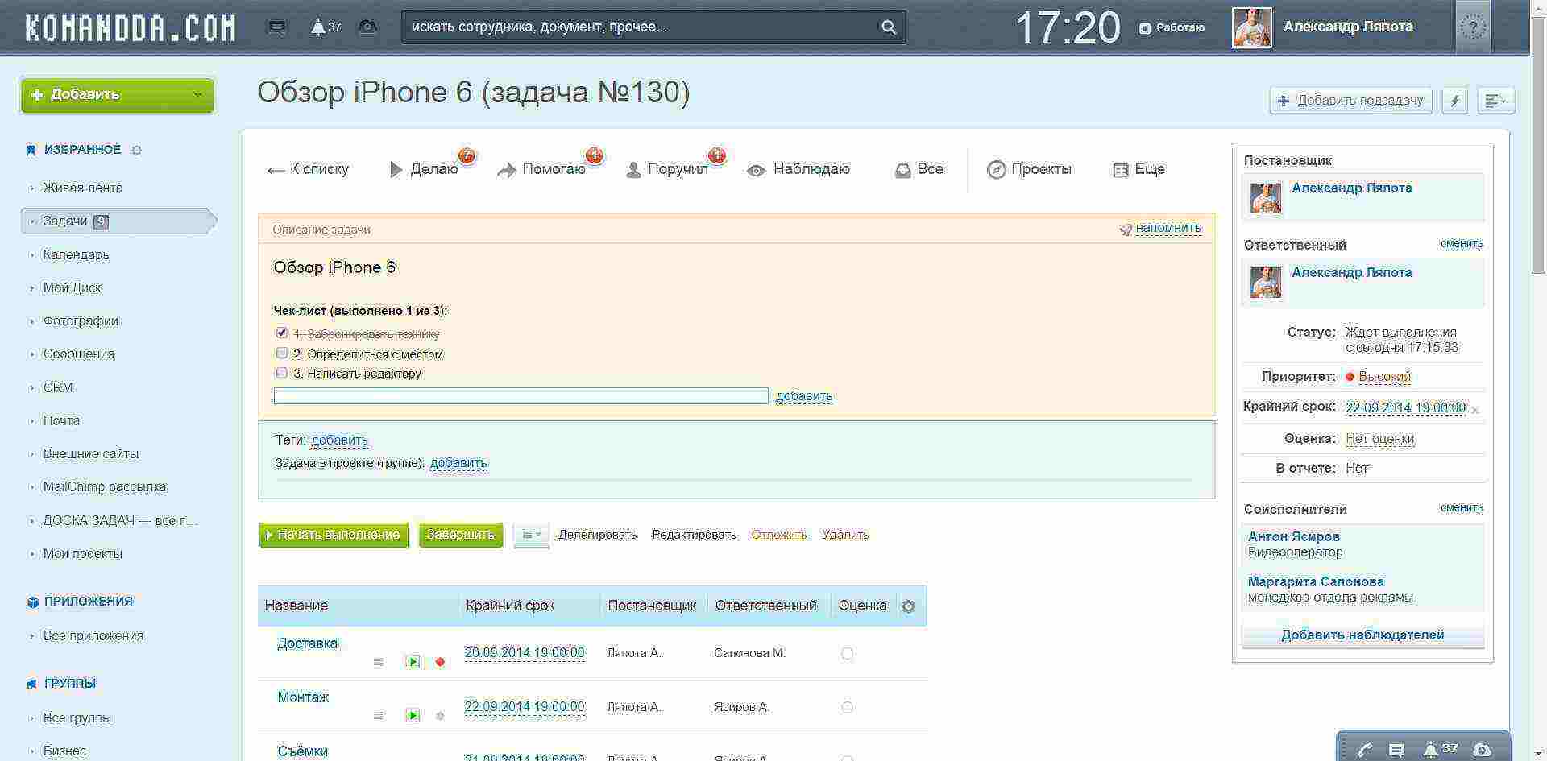
Task: Click the Редактировать link
Action: pos(694,535)
